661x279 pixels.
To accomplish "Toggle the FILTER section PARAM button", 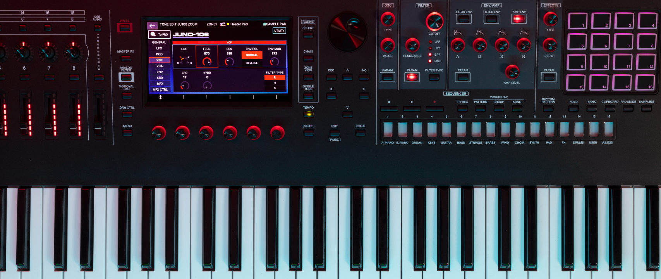I will (412, 77).
